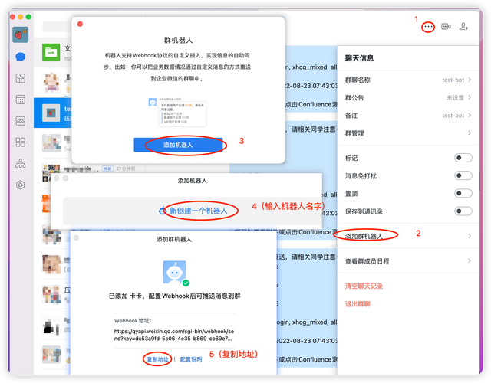The width and height of the screenshot is (491, 383).
Task: Open the three-dots chat info menu
Action: (x=428, y=27)
